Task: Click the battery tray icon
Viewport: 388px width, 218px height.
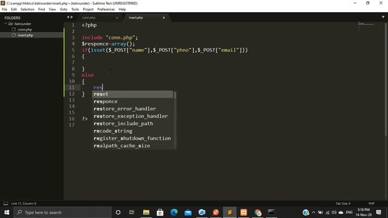Action: (320, 213)
